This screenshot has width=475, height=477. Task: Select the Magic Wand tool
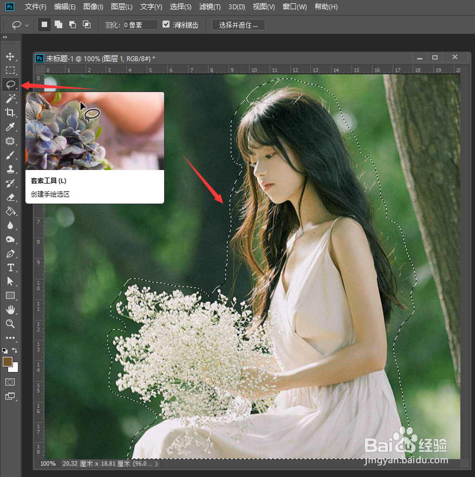pos(10,99)
